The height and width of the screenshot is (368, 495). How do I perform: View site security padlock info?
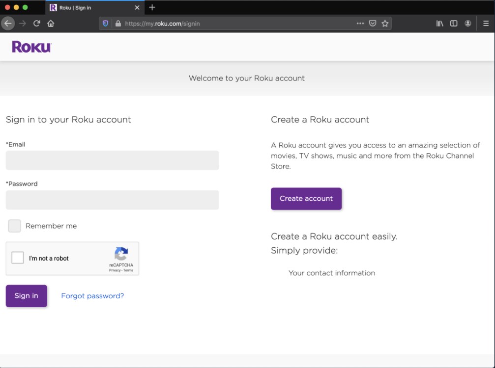[x=117, y=24]
